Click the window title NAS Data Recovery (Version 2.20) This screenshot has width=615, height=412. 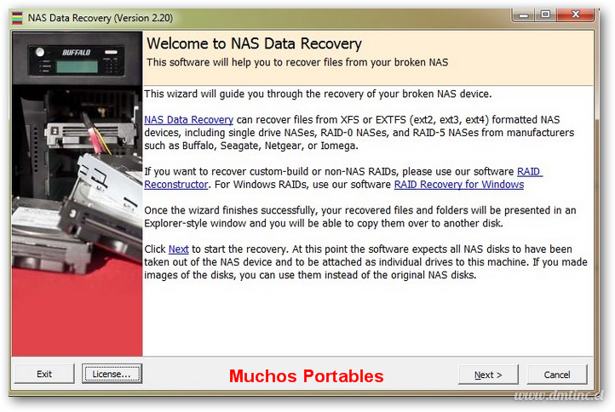[101, 18]
